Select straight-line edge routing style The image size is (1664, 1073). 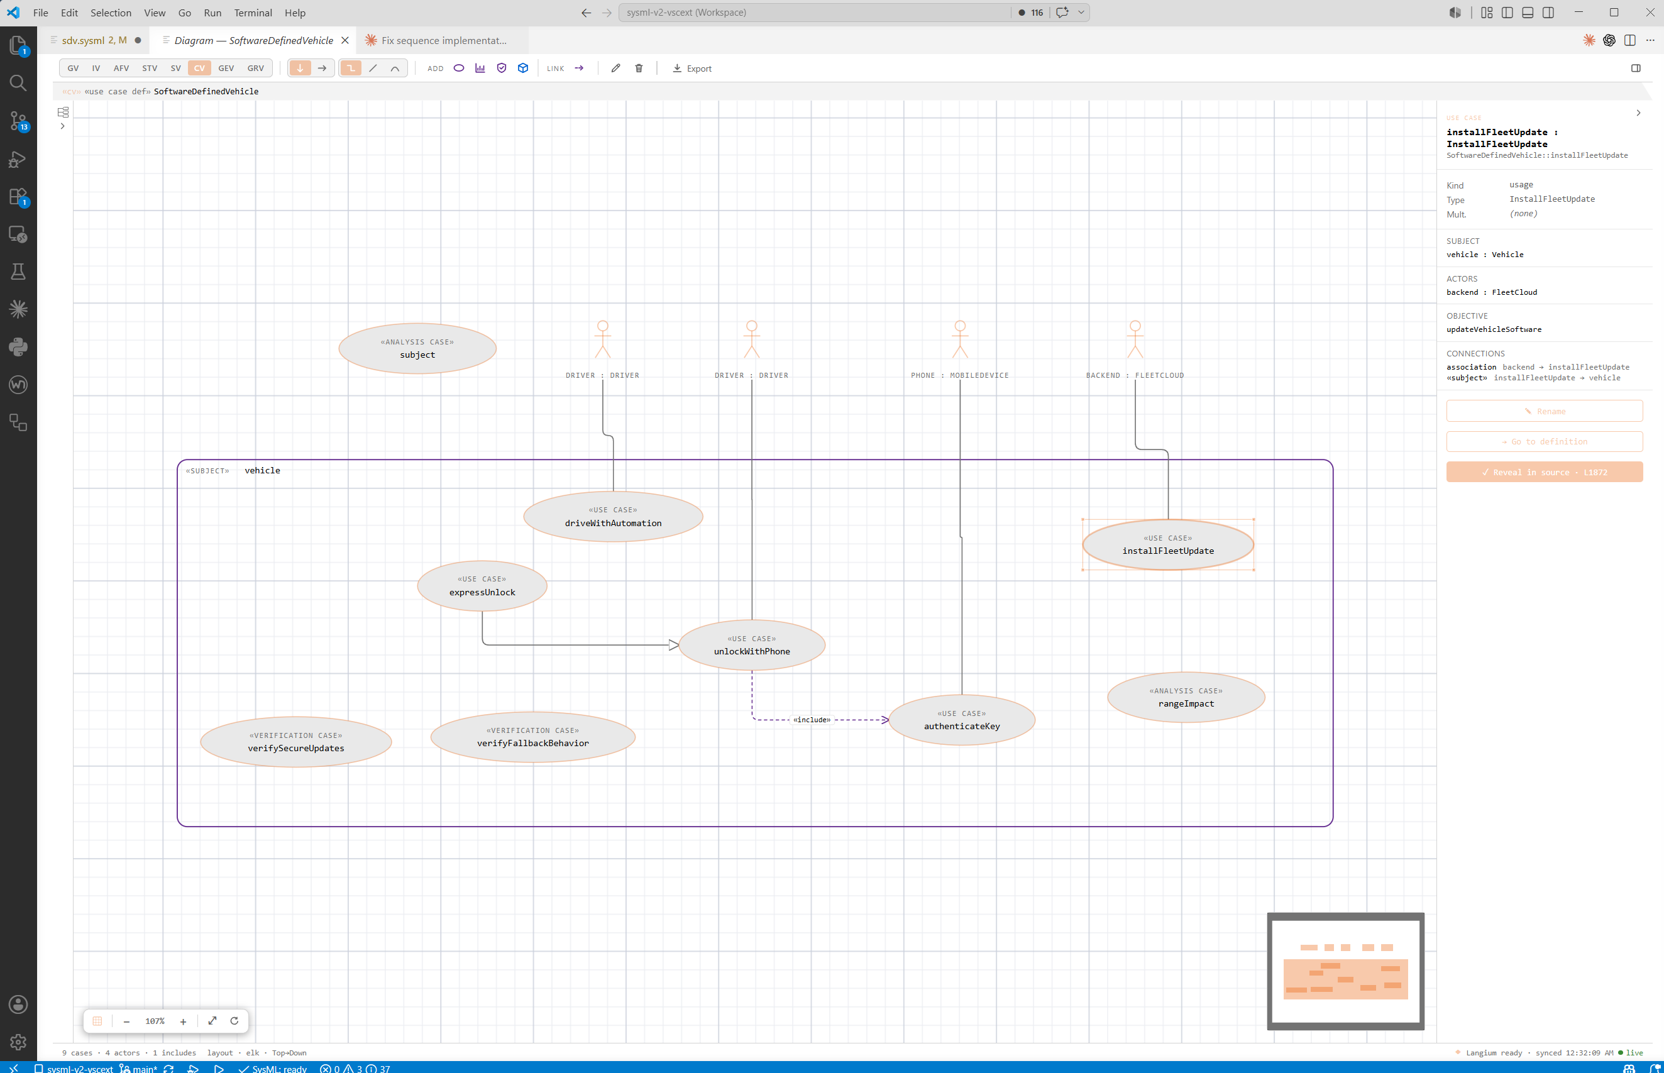[x=373, y=69]
